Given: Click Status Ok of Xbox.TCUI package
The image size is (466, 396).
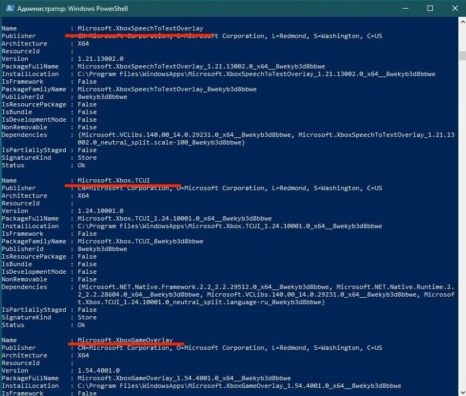Looking at the screenshot, I should [82, 325].
